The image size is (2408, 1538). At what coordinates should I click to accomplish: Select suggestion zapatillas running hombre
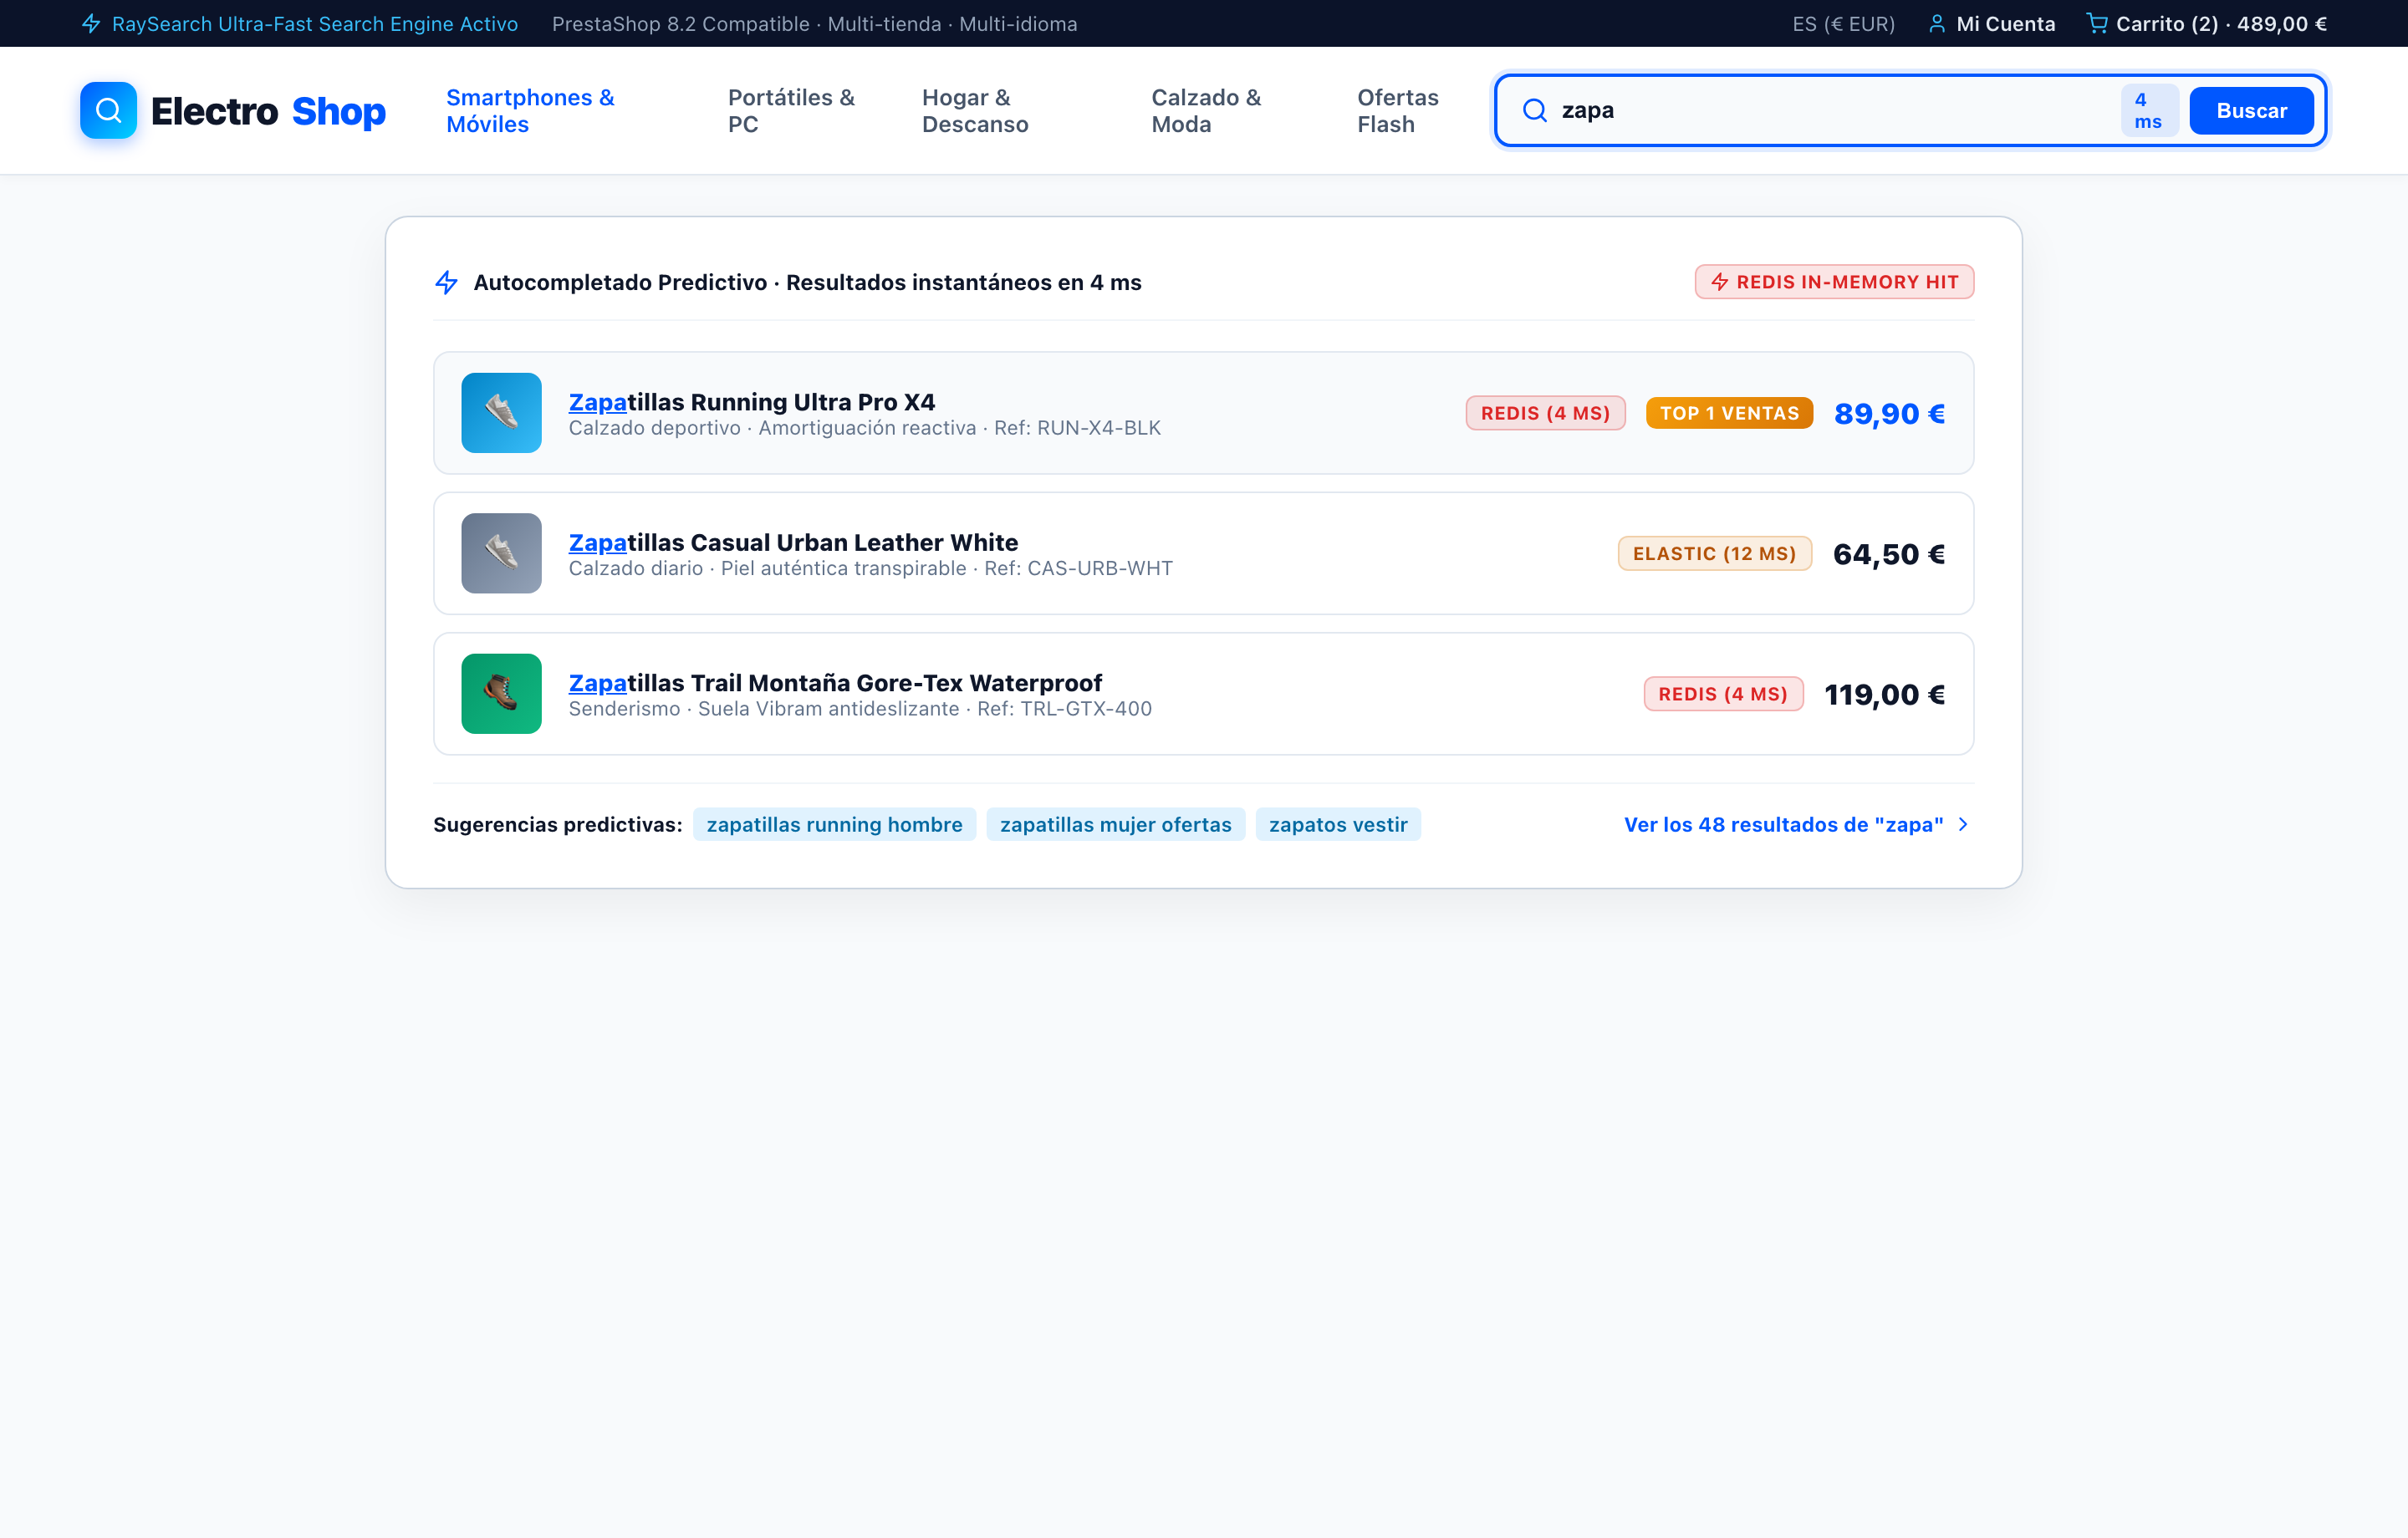click(834, 824)
